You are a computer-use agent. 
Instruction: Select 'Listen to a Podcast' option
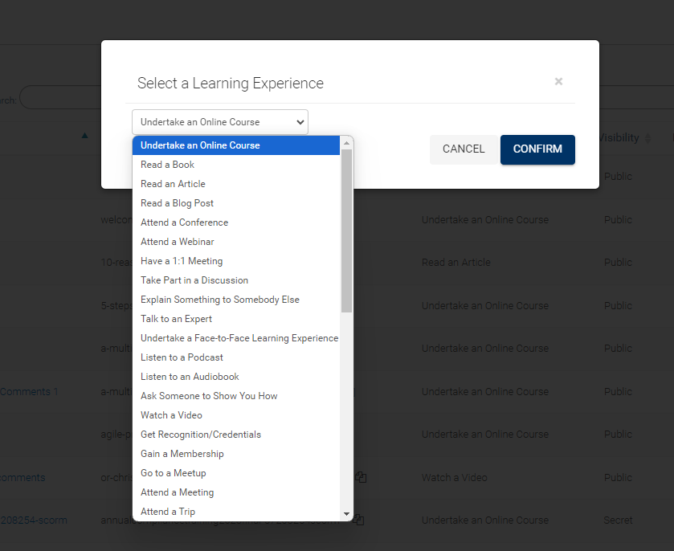(182, 357)
